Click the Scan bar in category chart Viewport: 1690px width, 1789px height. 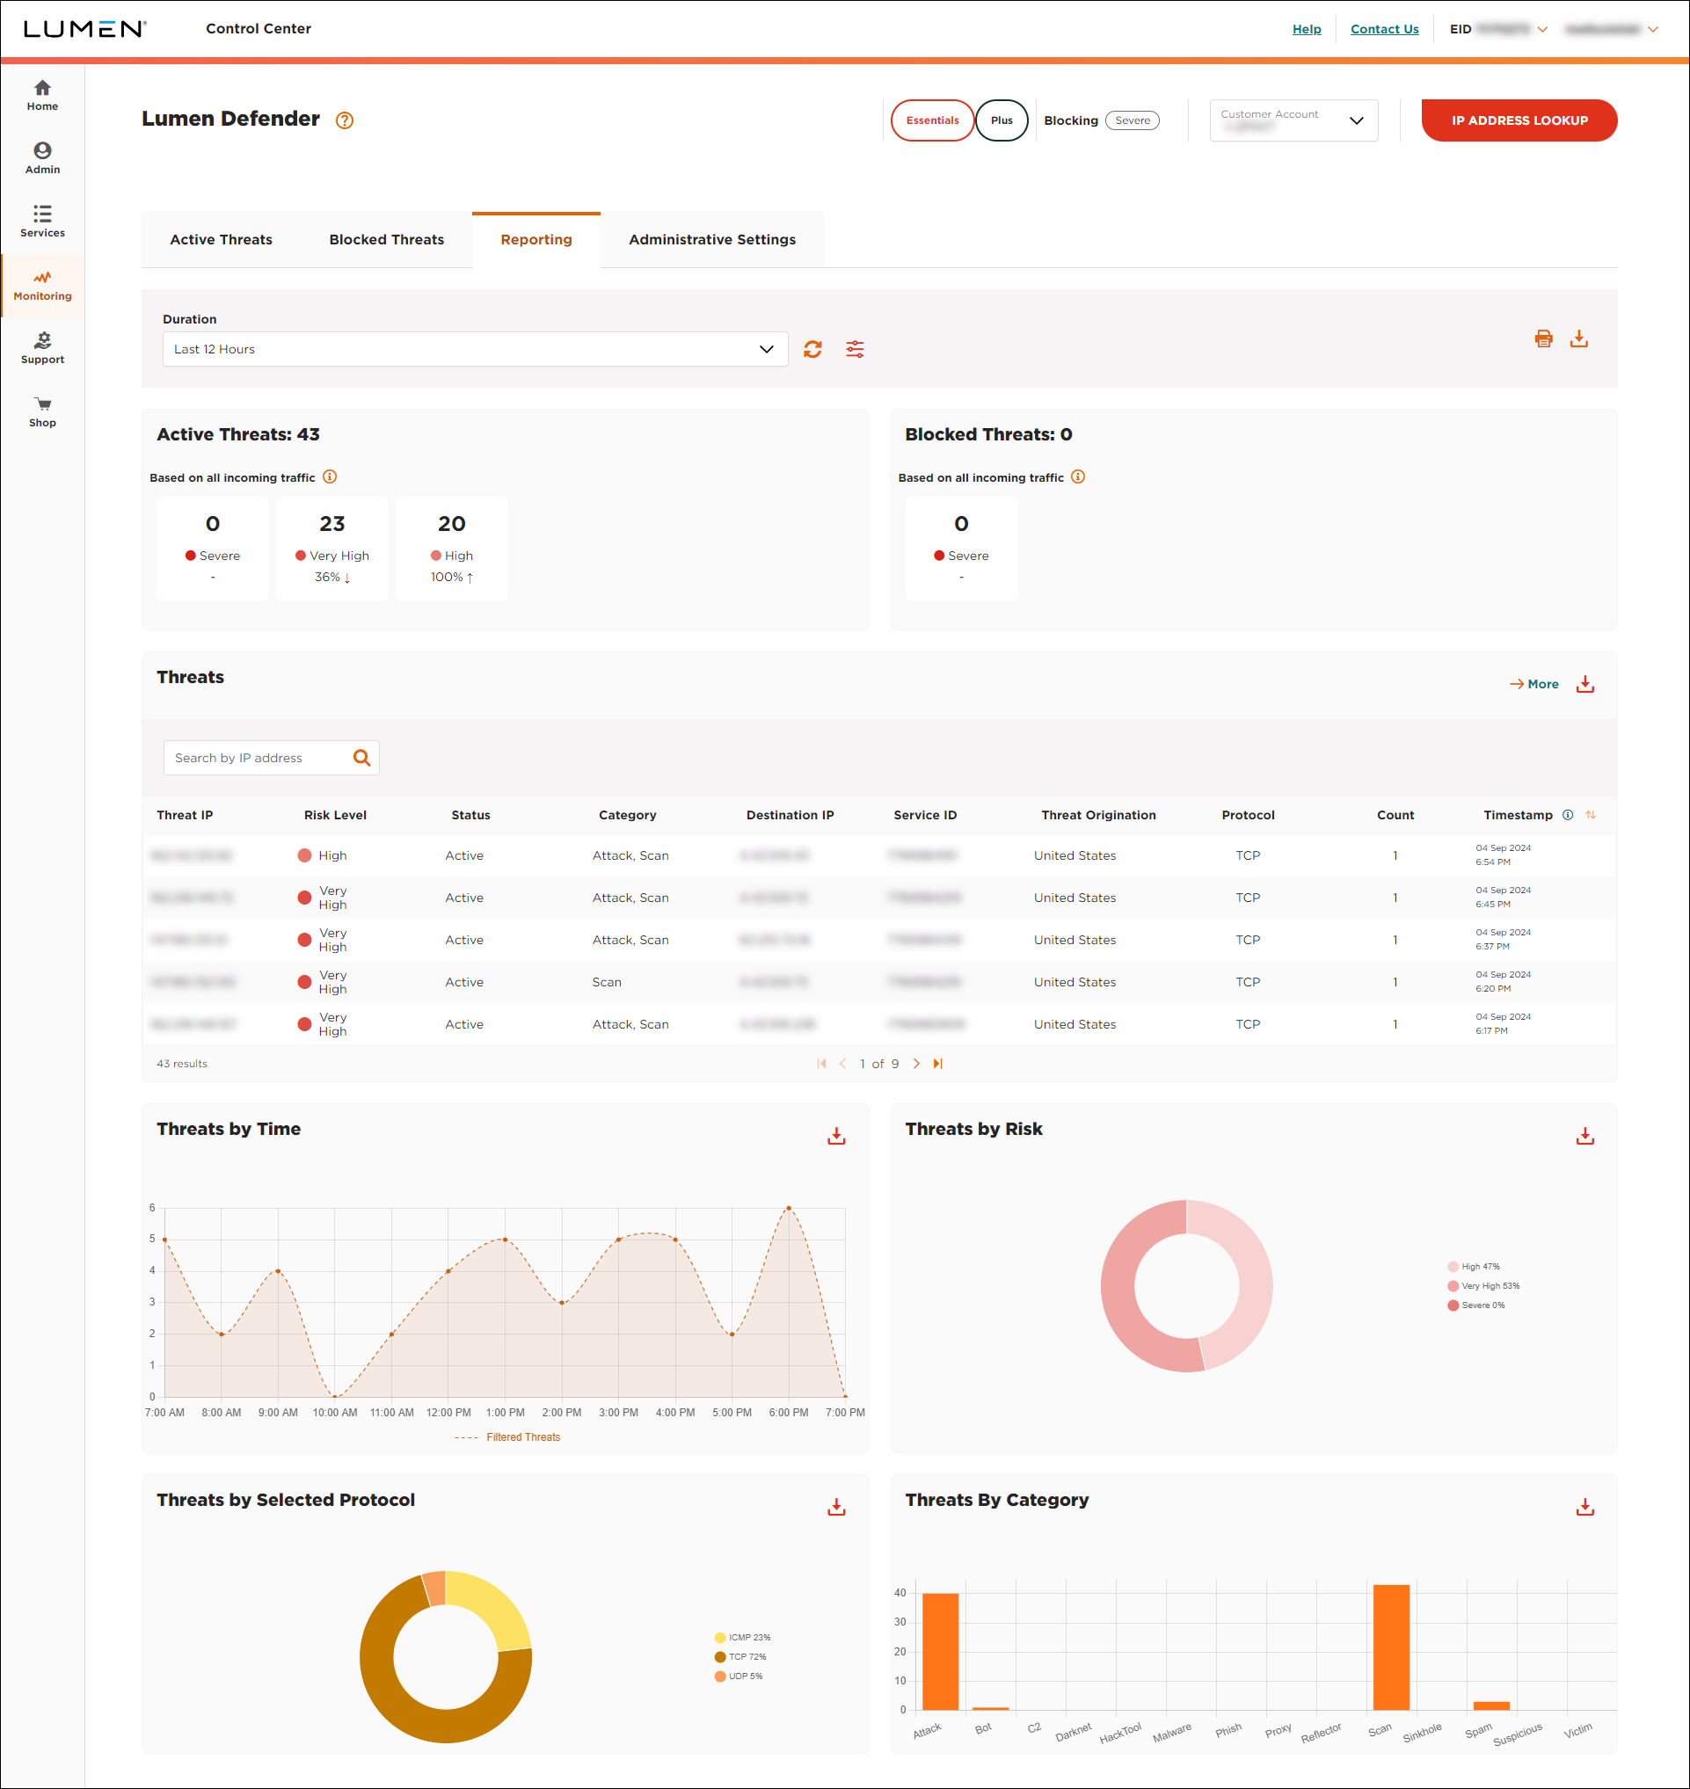click(1391, 1647)
